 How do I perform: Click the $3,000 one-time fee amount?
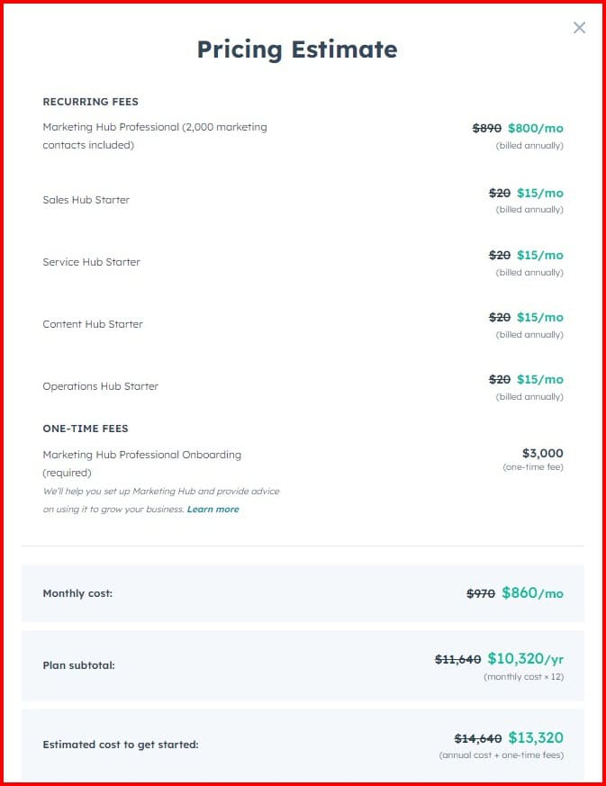(x=543, y=453)
